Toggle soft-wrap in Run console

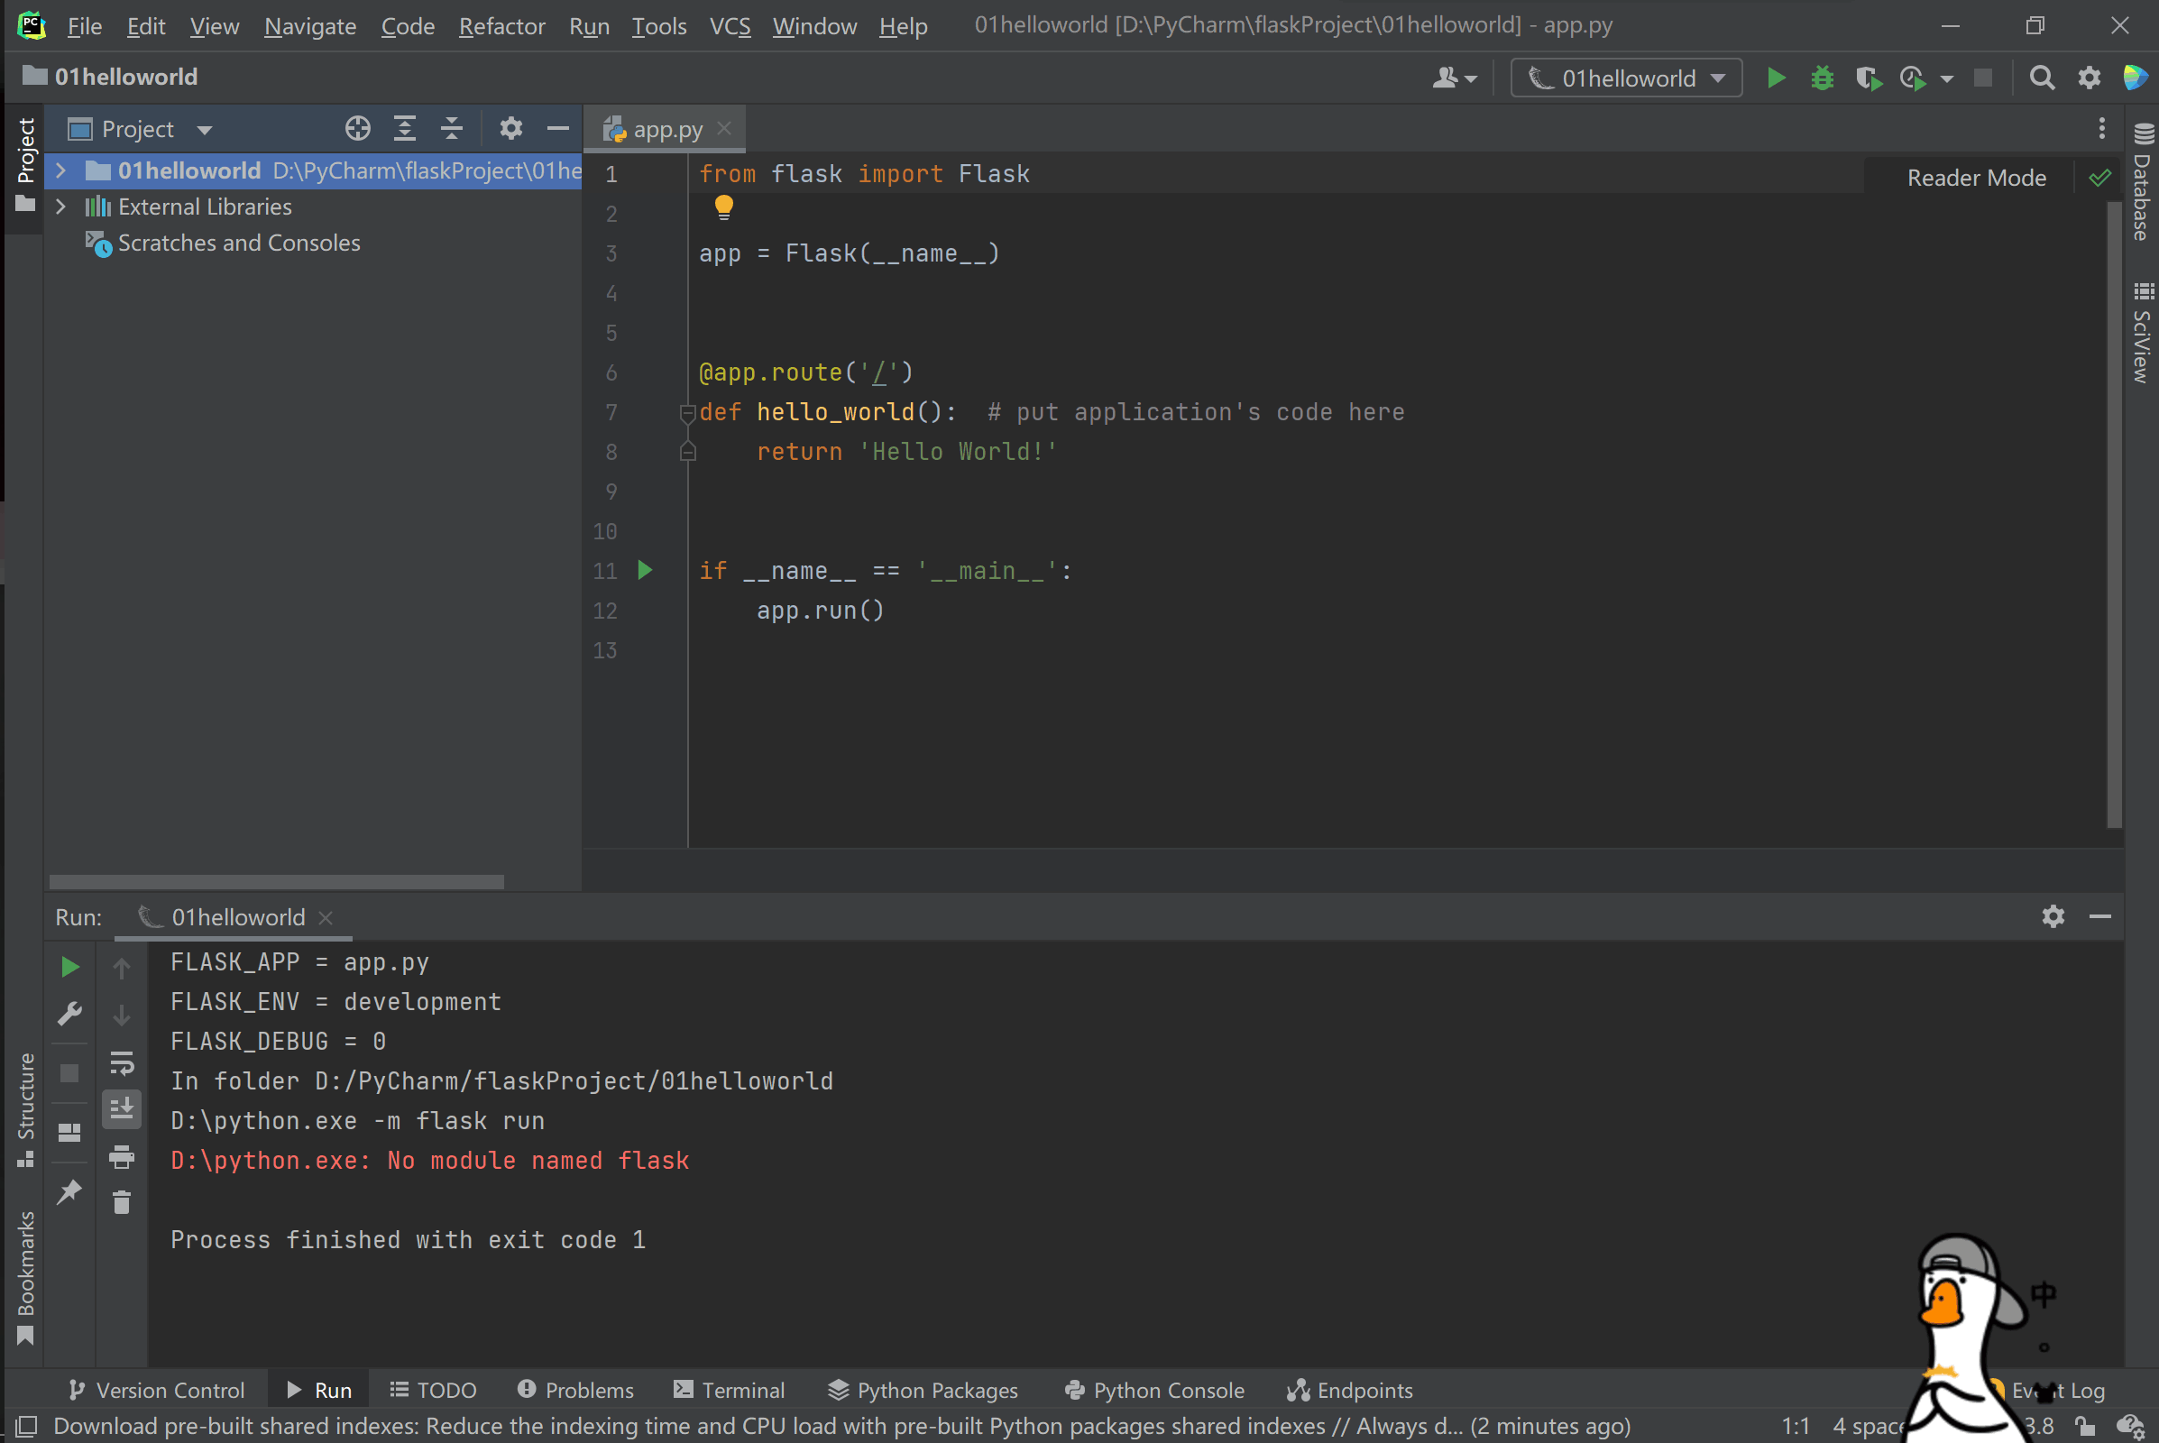[122, 1064]
